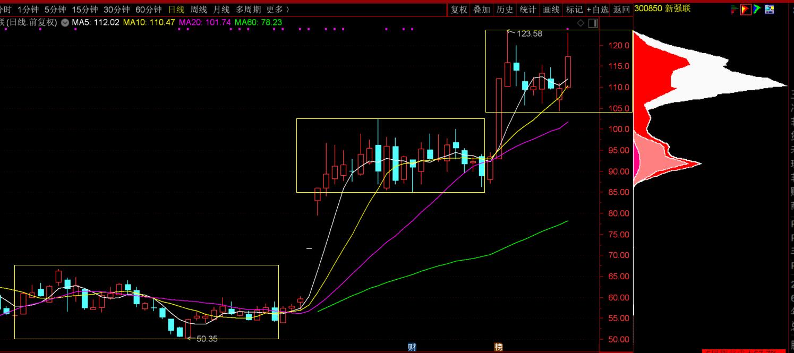Open the horizontal bars chip distribution icon
The width and height of the screenshot is (794, 353).
point(735,9)
